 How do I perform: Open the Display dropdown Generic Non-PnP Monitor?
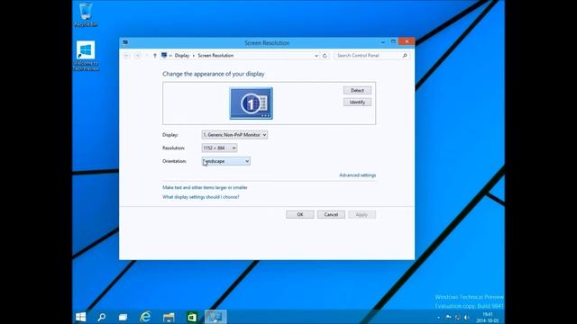234,135
